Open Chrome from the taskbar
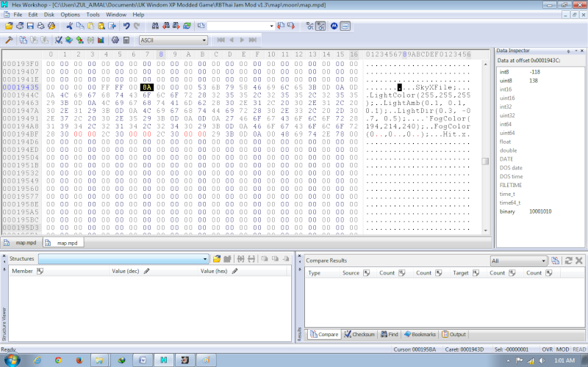588x367 pixels. (x=58, y=360)
